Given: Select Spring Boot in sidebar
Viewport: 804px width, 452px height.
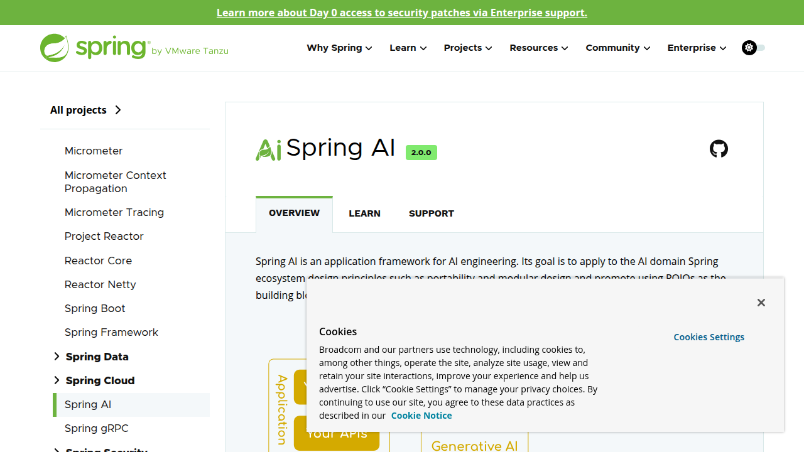Looking at the screenshot, I should pyautogui.click(x=95, y=308).
